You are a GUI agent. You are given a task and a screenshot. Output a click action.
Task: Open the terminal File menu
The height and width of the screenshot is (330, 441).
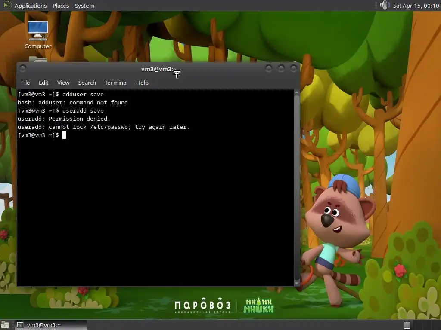(x=25, y=83)
